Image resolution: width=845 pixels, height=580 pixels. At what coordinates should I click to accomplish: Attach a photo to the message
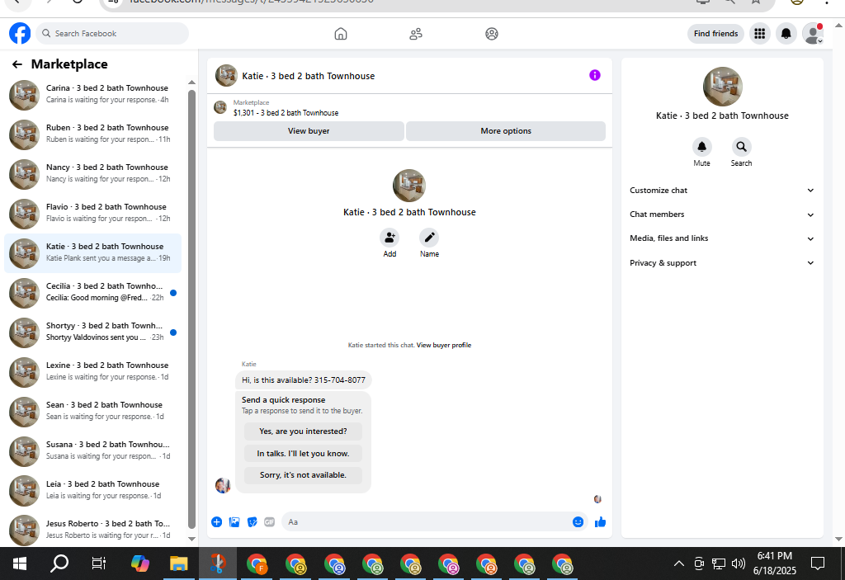(234, 521)
